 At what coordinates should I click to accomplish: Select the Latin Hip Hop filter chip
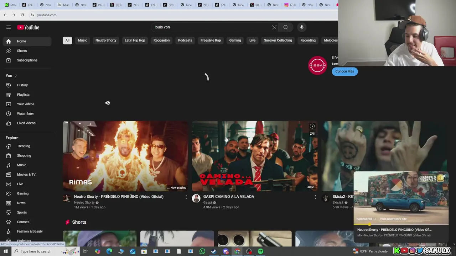pyautogui.click(x=135, y=41)
